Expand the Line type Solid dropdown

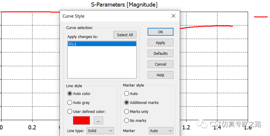[x=100, y=131]
